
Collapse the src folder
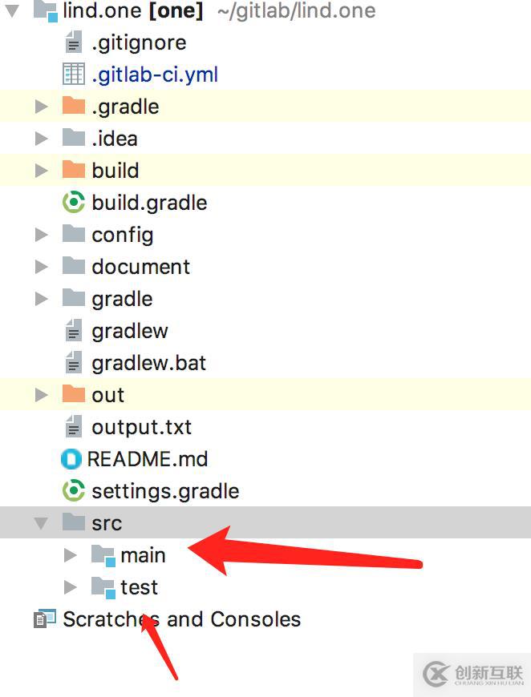tap(41, 523)
